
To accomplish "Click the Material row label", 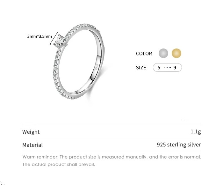I will coord(32,145).
